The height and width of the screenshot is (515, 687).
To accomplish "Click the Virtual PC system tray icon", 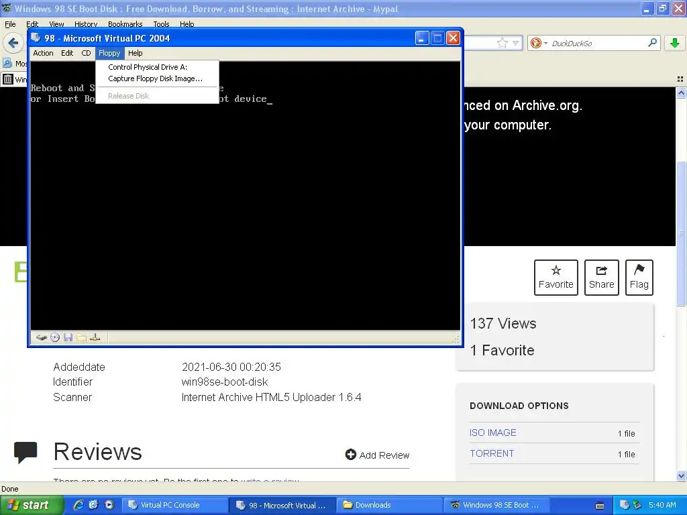I will 625,505.
